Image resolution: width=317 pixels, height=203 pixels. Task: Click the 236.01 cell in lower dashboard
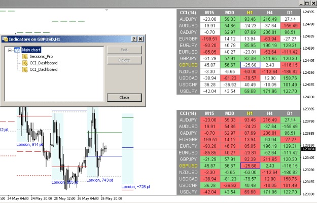[270, 133]
